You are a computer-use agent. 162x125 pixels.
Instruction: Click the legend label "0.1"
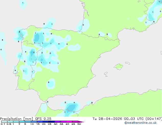coord(3,124)
